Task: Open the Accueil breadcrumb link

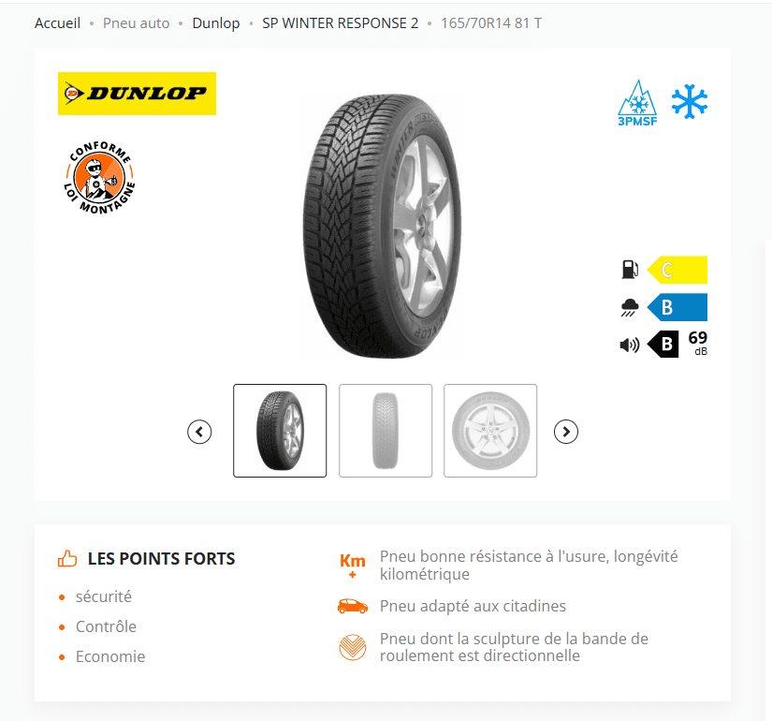Action: tap(58, 23)
